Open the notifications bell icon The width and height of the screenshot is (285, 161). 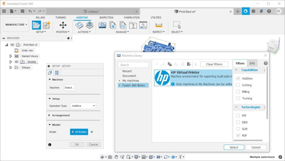(261, 11)
